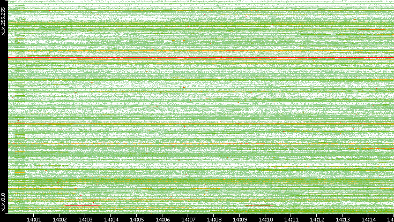Click the x.x.0.0 address axis label
The height and width of the screenshot is (222, 394).
(x=3, y=202)
